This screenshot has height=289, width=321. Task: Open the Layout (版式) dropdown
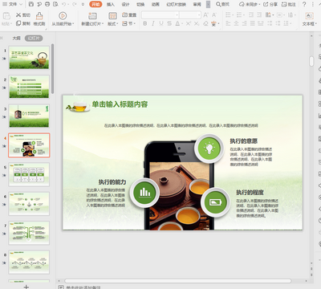113,23
